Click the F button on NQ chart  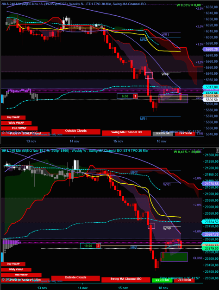coord(218,150)
